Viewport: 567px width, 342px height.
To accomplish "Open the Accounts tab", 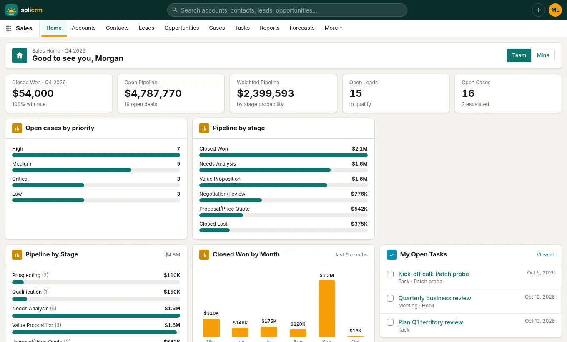I will (84, 28).
